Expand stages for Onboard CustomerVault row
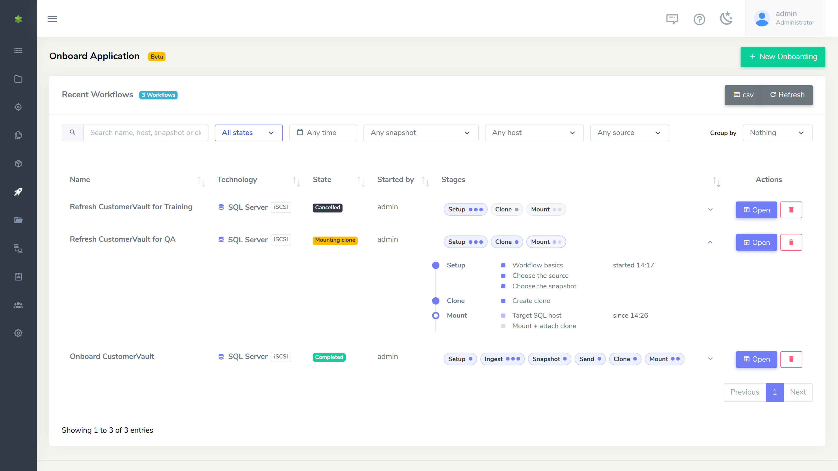The width and height of the screenshot is (838, 471). pos(710,359)
